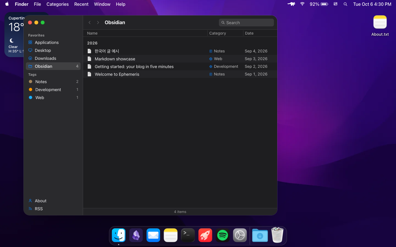Click the Web category icon in list
Image resolution: width=396 pixels, height=247 pixels.
coord(211,59)
